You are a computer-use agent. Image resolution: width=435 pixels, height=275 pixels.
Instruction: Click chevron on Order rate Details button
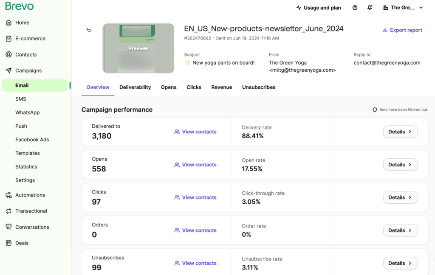point(410,230)
